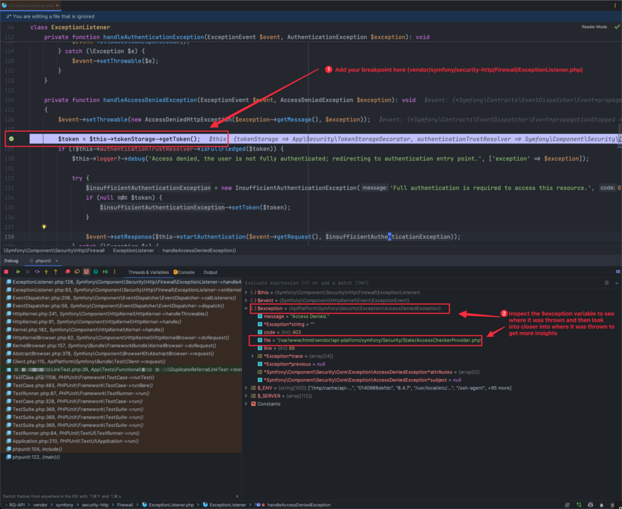
Task: Select the Client.php:115 frame
Action: (123, 361)
